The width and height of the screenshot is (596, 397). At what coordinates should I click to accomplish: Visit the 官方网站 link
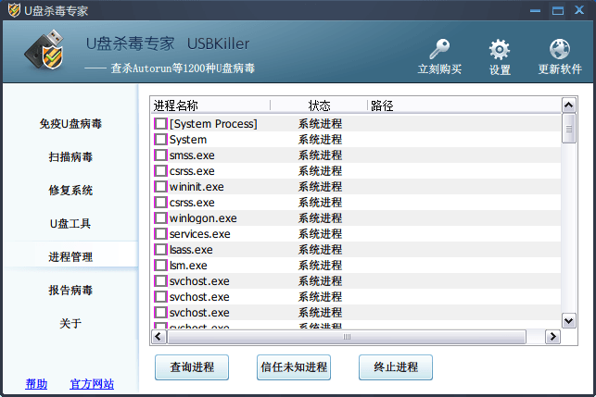tap(92, 384)
